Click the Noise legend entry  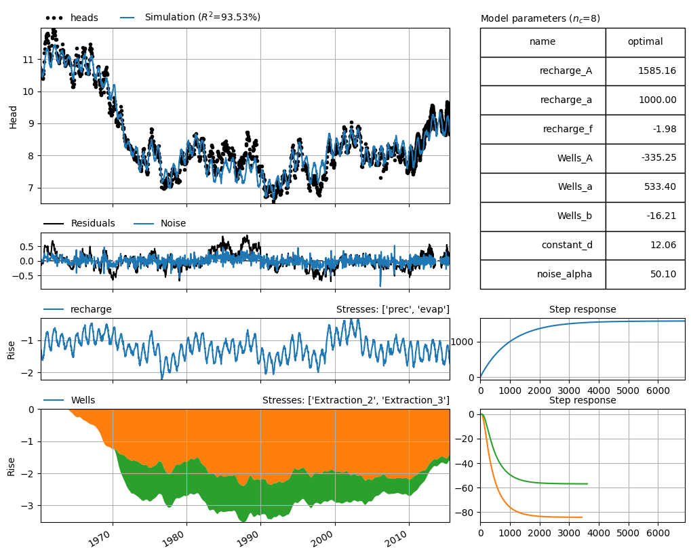159,223
